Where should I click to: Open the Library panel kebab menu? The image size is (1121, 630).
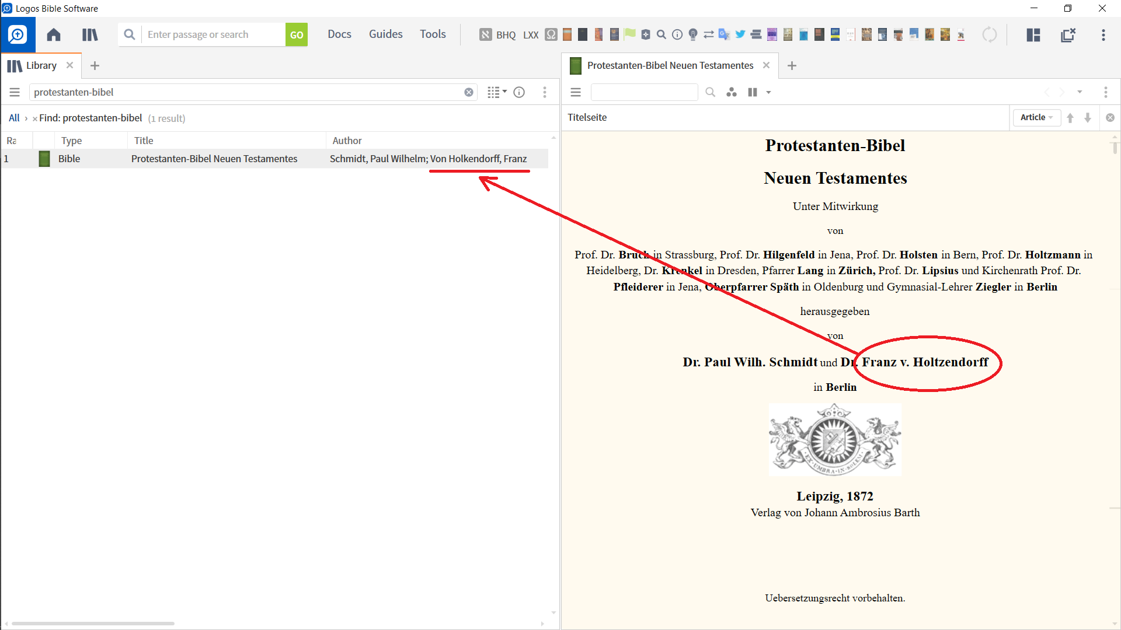pyautogui.click(x=545, y=92)
